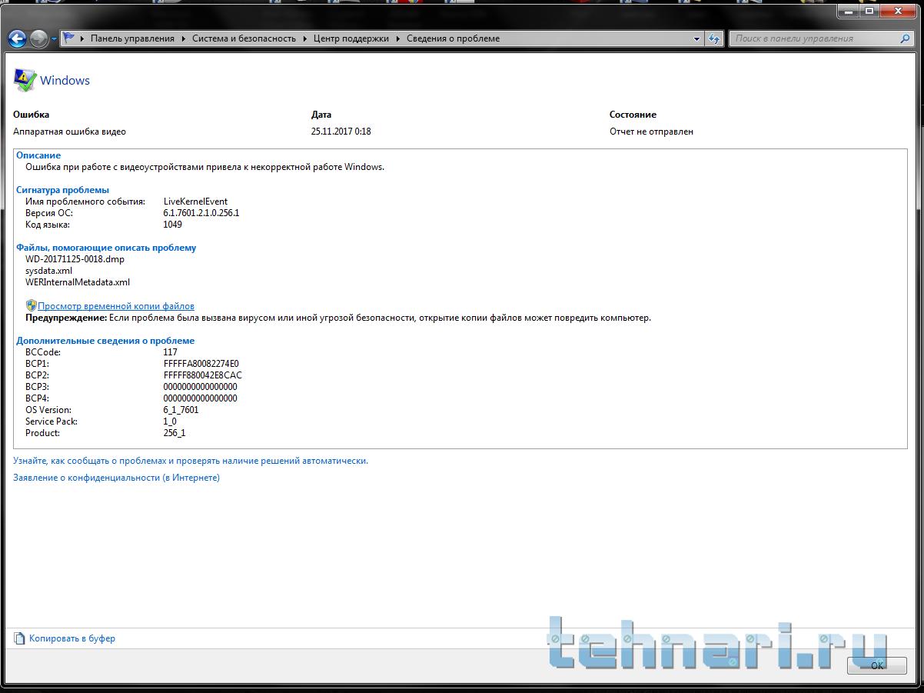Screen dimensions: 924x693
Task: Open address bar history dropdown arrow
Action: [x=697, y=38]
